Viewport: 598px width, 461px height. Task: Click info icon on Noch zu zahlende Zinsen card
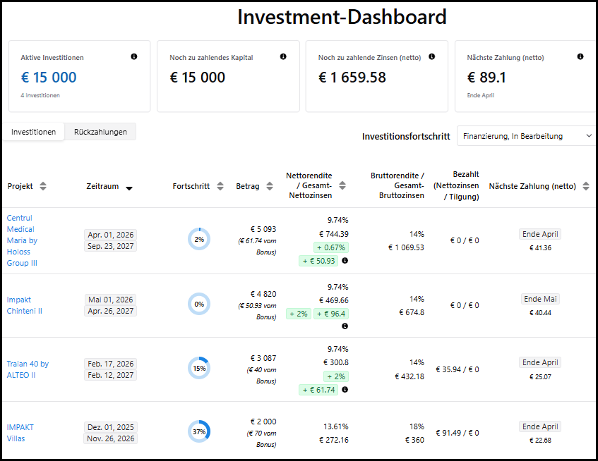click(431, 57)
